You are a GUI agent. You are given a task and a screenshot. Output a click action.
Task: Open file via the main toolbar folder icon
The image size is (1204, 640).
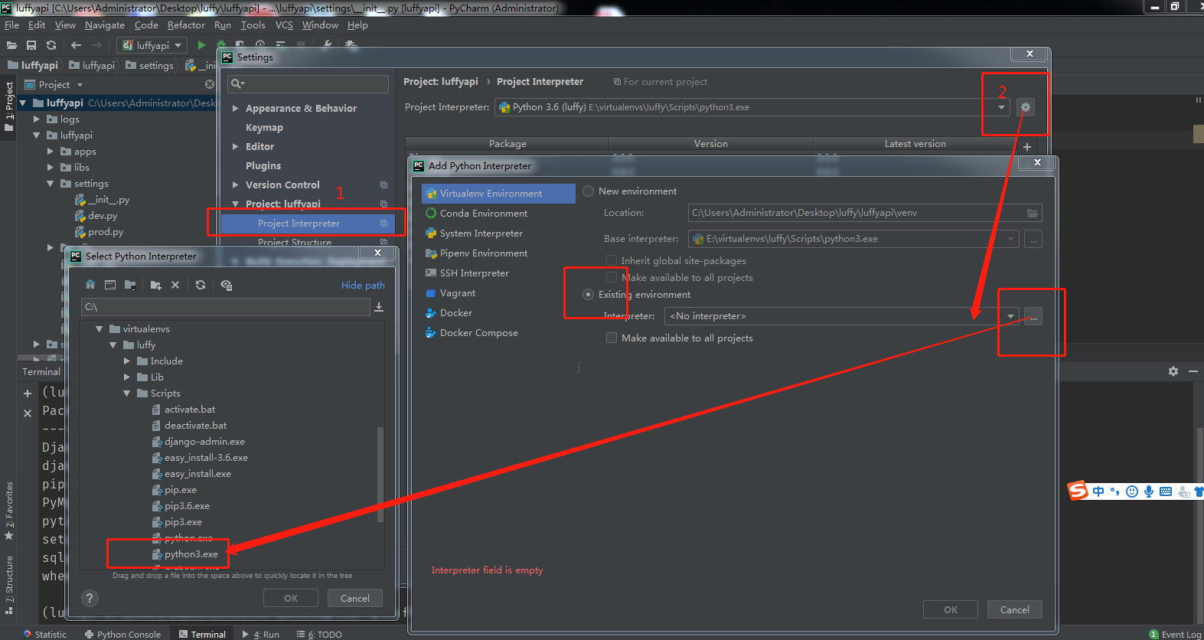pyautogui.click(x=11, y=45)
